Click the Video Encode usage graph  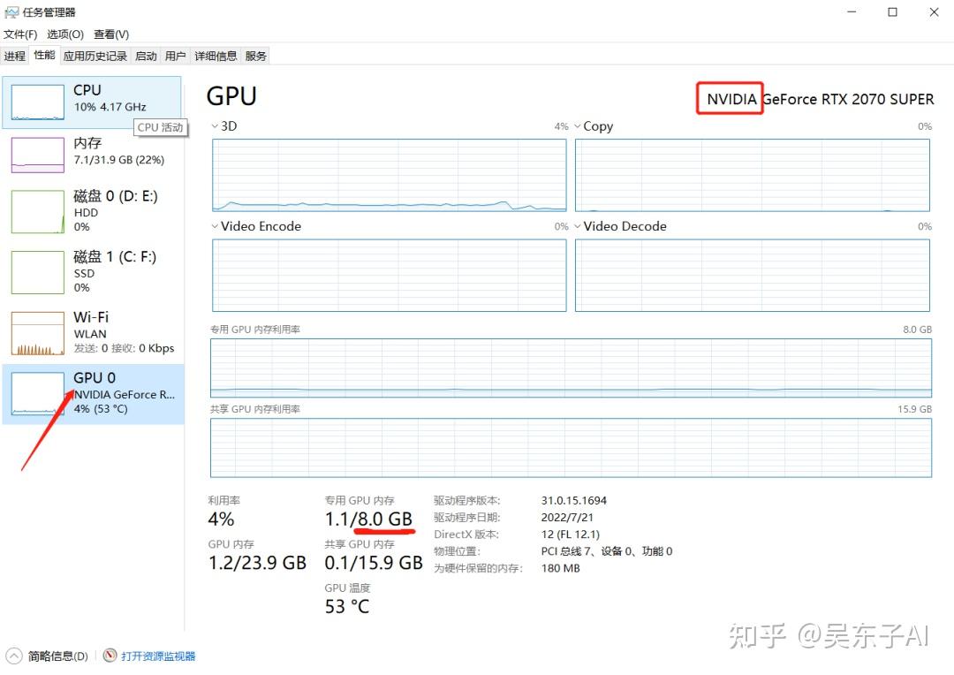[389, 275]
